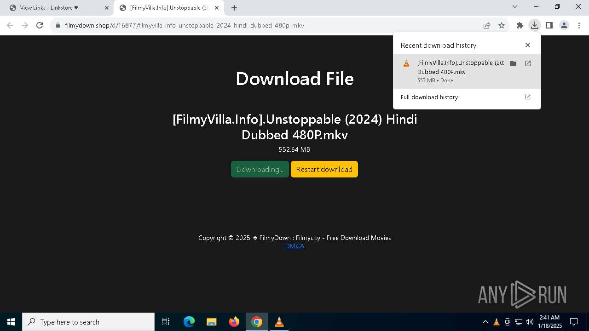Click the VLC cone icon of downloaded file

tap(406, 64)
